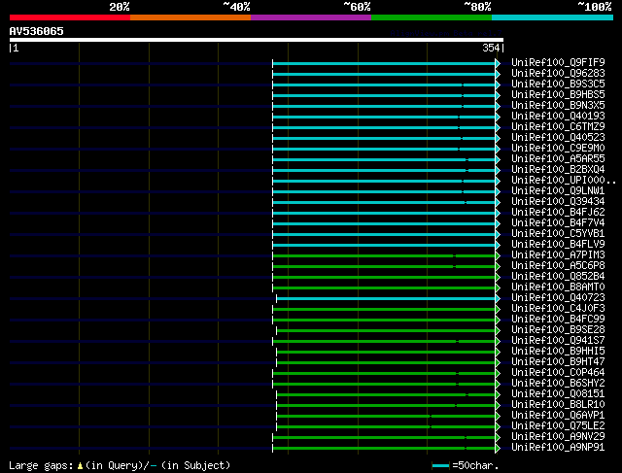The width and height of the screenshot is (622, 473).
Task: Open the UniRef100_B9HBS5 hit label
Action: (558, 95)
